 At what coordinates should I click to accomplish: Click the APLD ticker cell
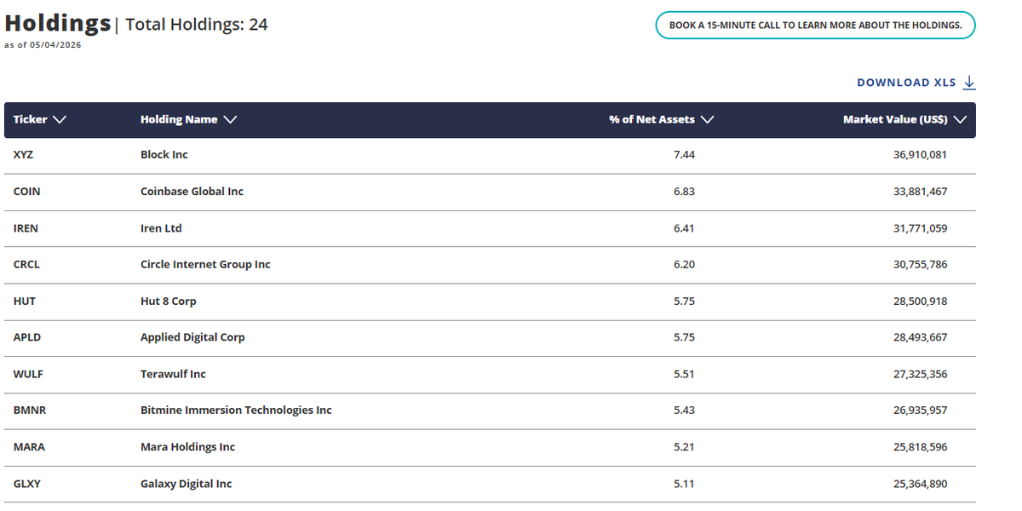click(26, 337)
